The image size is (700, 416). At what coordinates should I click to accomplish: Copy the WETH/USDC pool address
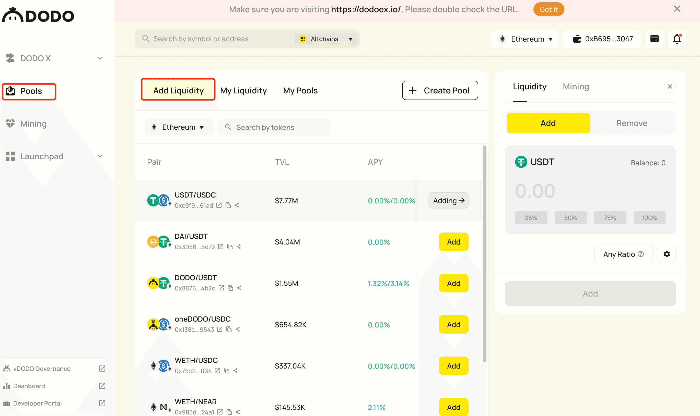click(x=227, y=371)
